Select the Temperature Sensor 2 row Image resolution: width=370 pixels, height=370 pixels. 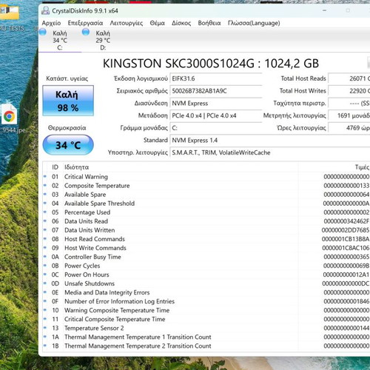tap(206, 328)
